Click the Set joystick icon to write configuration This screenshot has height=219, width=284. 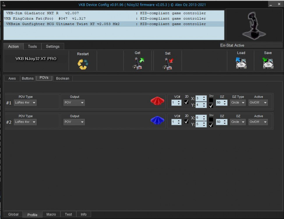point(167,62)
